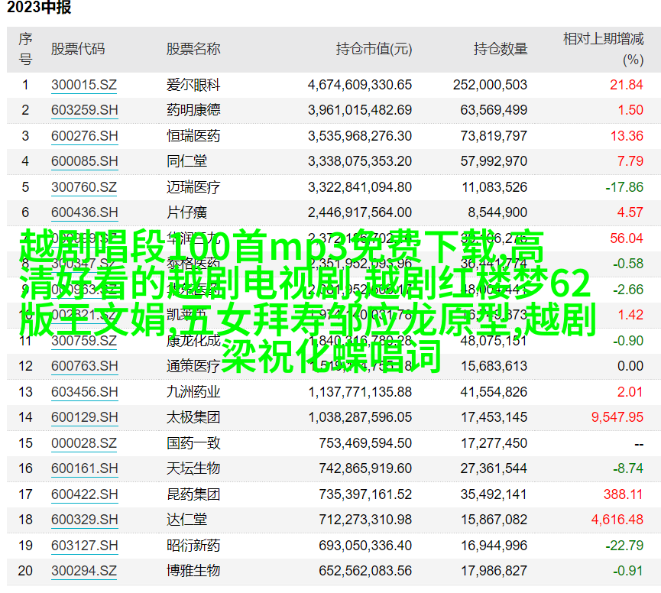Select the change value -22.79
The height and width of the screenshot is (593, 661).
click(624, 546)
